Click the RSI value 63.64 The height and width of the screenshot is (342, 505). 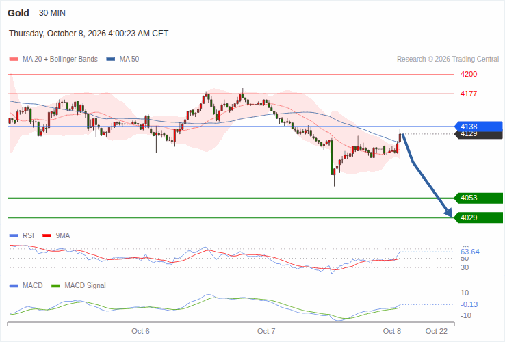(x=470, y=252)
